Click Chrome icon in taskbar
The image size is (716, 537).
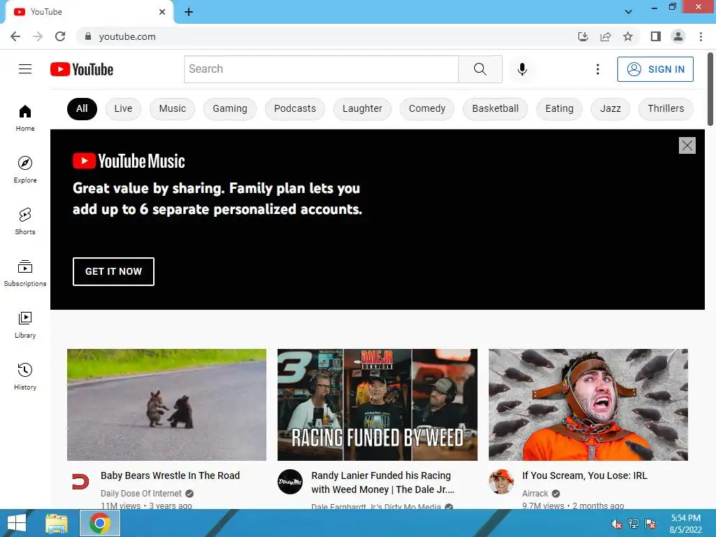coord(100,523)
